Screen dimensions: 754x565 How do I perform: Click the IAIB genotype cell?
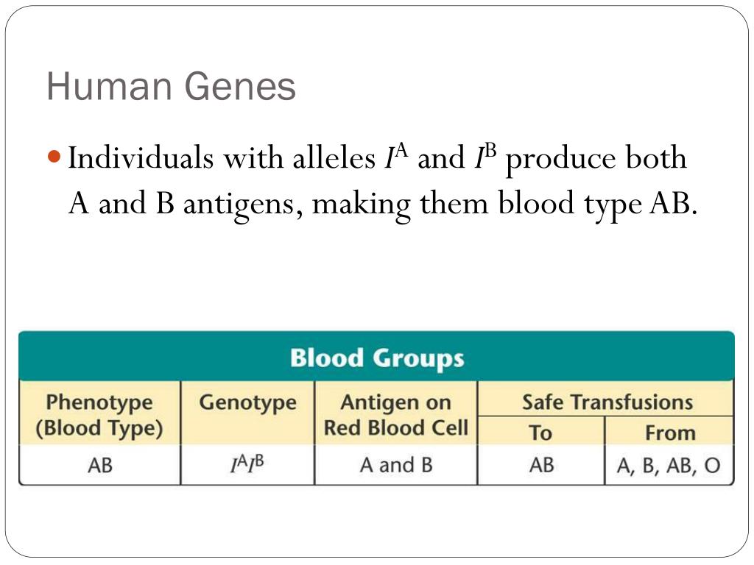click(x=247, y=465)
